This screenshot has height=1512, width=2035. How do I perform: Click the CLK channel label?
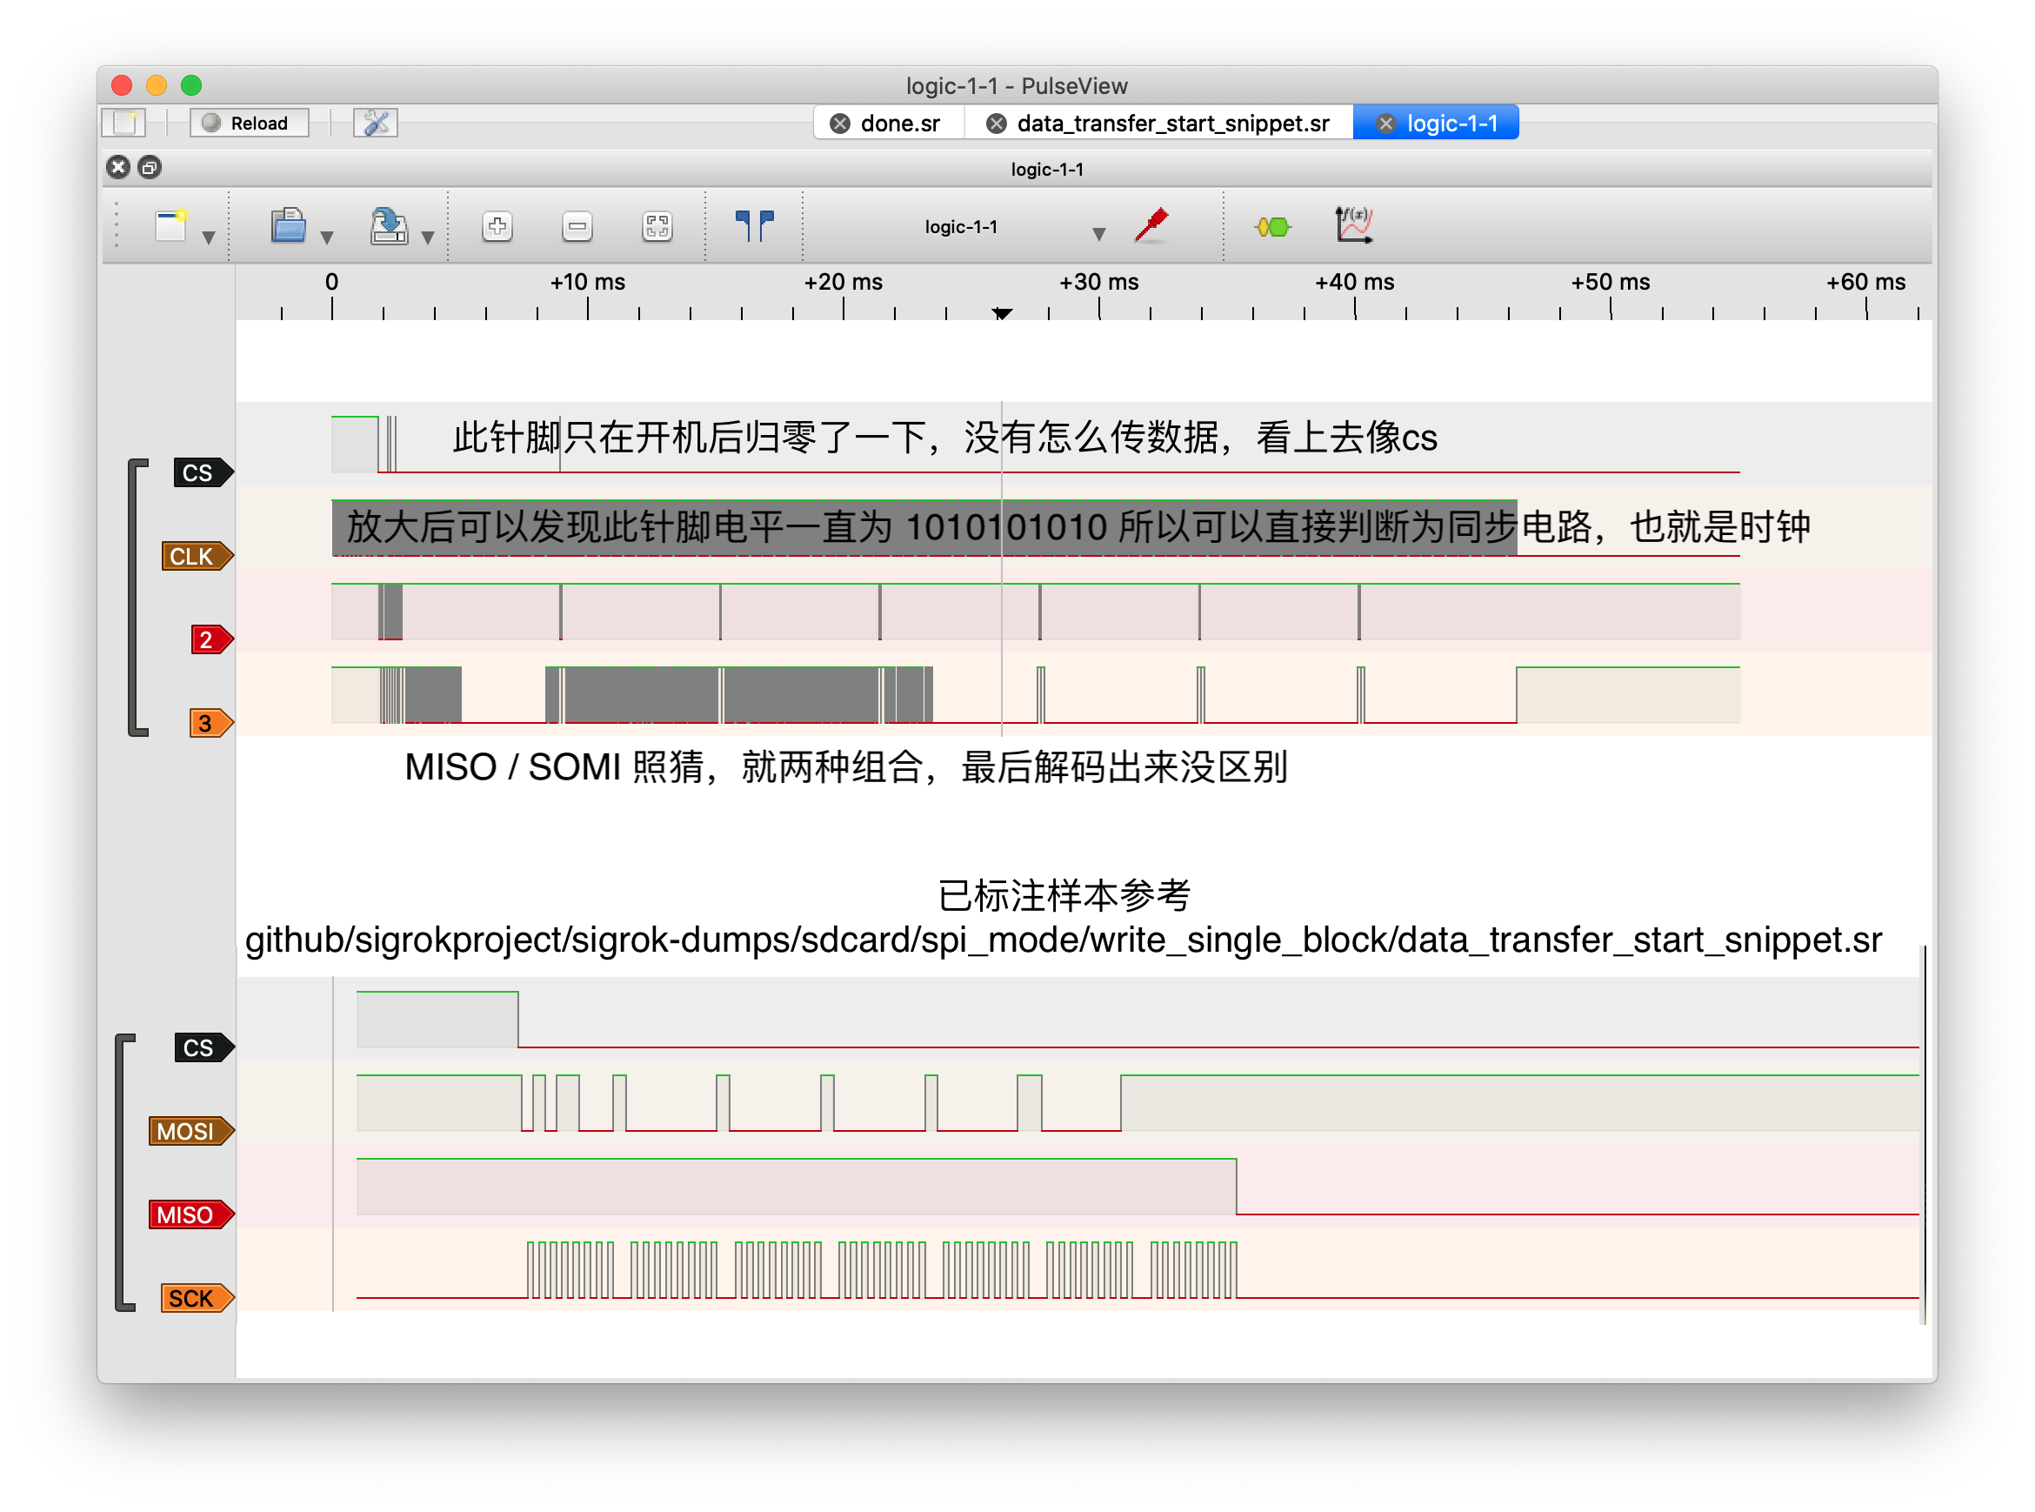197,556
